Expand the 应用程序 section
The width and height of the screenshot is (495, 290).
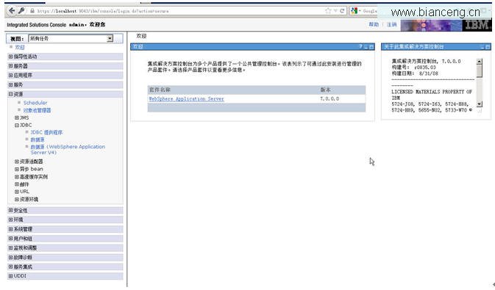pyautogui.click(x=11, y=76)
